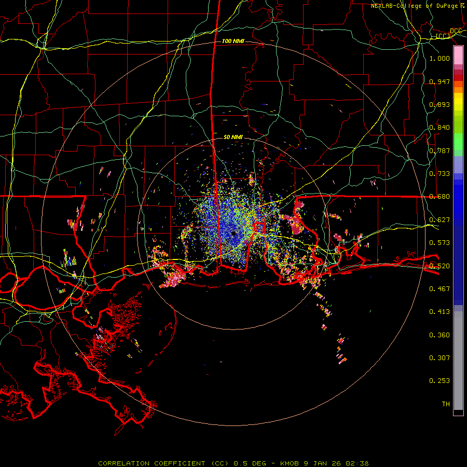
Task: Select the 0.253 scale value
Action: tap(439, 381)
